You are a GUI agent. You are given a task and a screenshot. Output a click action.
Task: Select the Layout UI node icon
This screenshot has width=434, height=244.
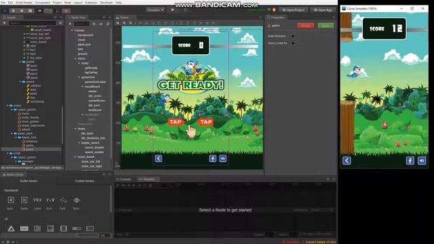pyautogui.click(x=37, y=228)
